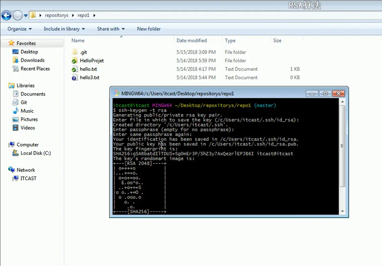The image size is (382, 266).
Task: Click the folder icon in the address bar
Action: click(x=33, y=15)
